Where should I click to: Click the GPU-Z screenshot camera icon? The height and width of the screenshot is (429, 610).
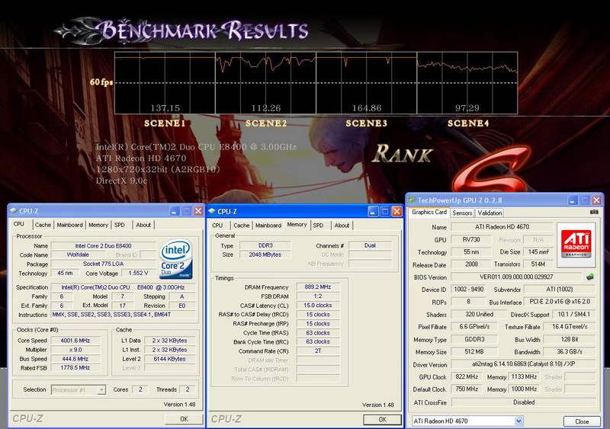click(594, 213)
